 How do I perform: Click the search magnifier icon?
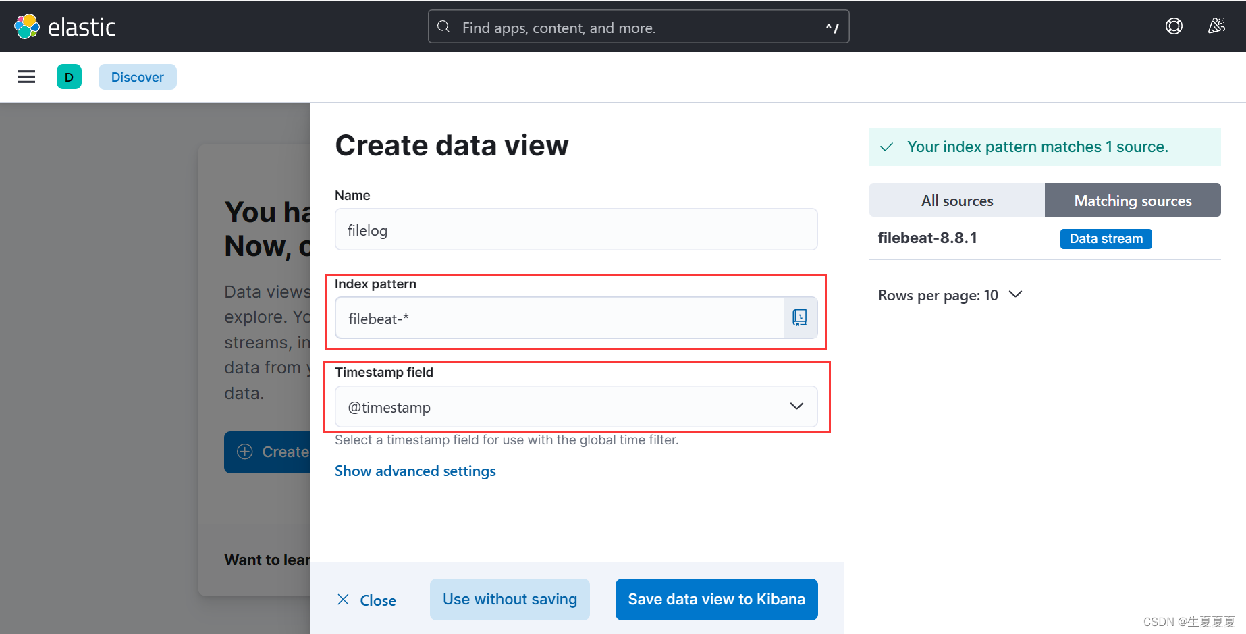(x=443, y=27)
